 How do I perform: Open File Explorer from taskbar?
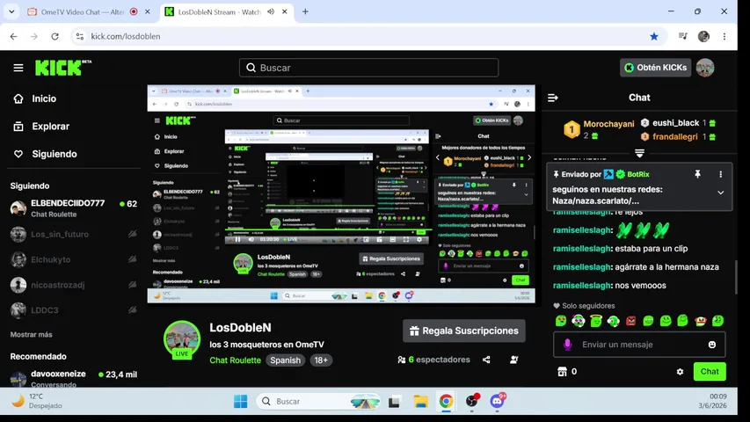tap(420, 402)
